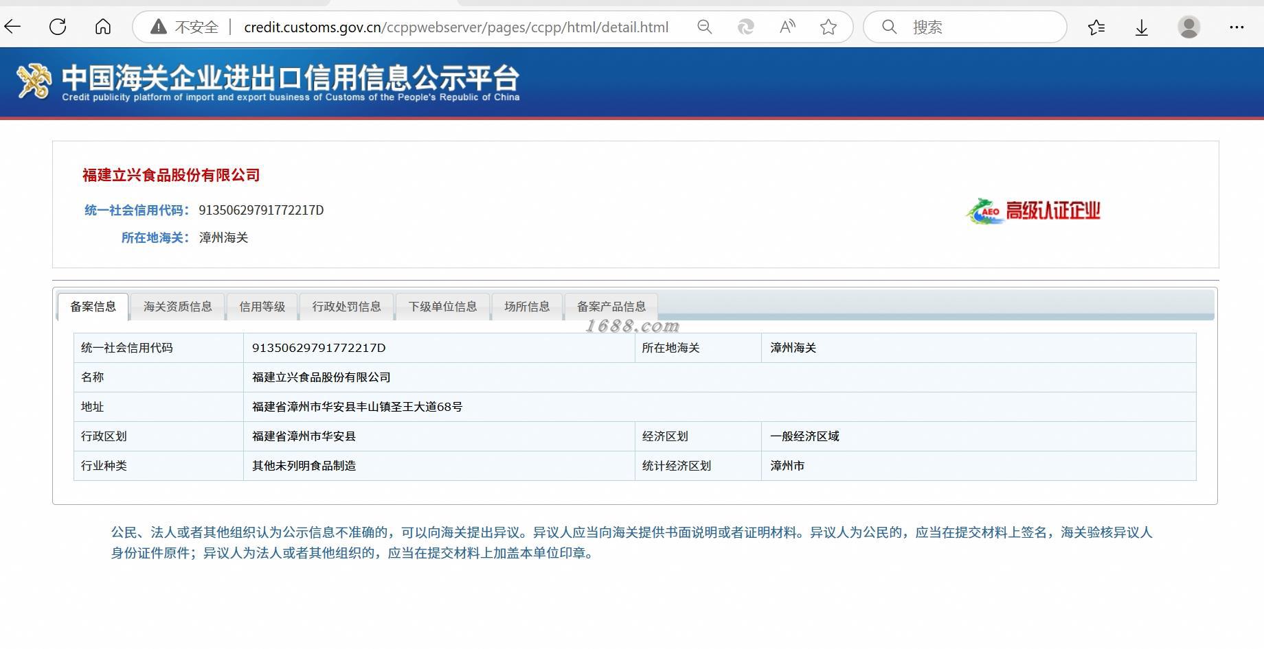Switch to 行政处罚信息 tab
The image size is (1264, 649).
click(346, 307)
